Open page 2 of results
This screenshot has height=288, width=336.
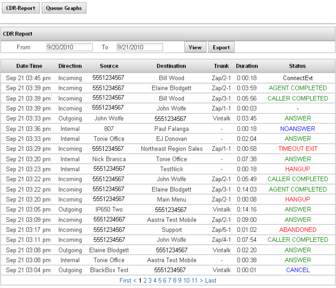(x=145, y=280)
